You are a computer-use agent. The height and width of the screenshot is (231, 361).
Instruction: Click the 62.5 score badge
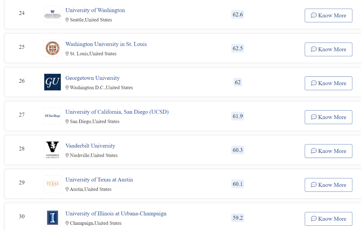(238, 48)
